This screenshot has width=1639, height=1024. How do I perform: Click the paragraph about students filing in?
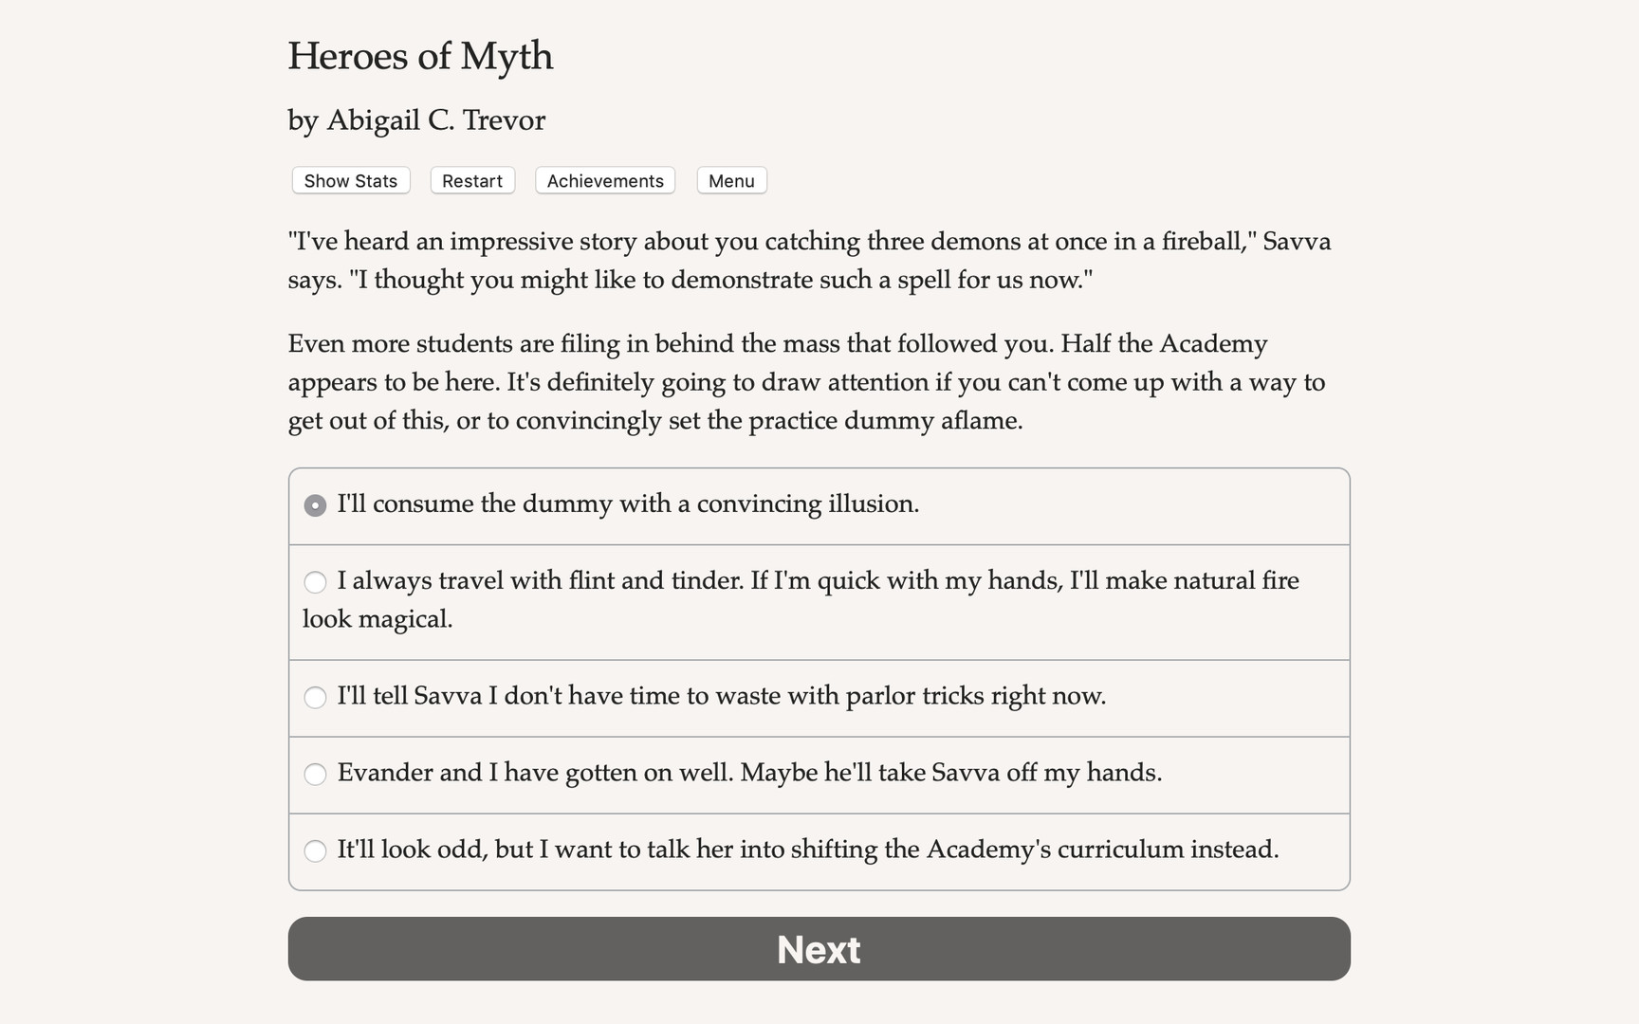806,381
